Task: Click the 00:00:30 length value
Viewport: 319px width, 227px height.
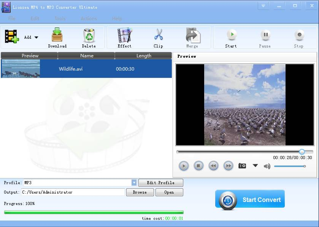Action: [125, 69]
